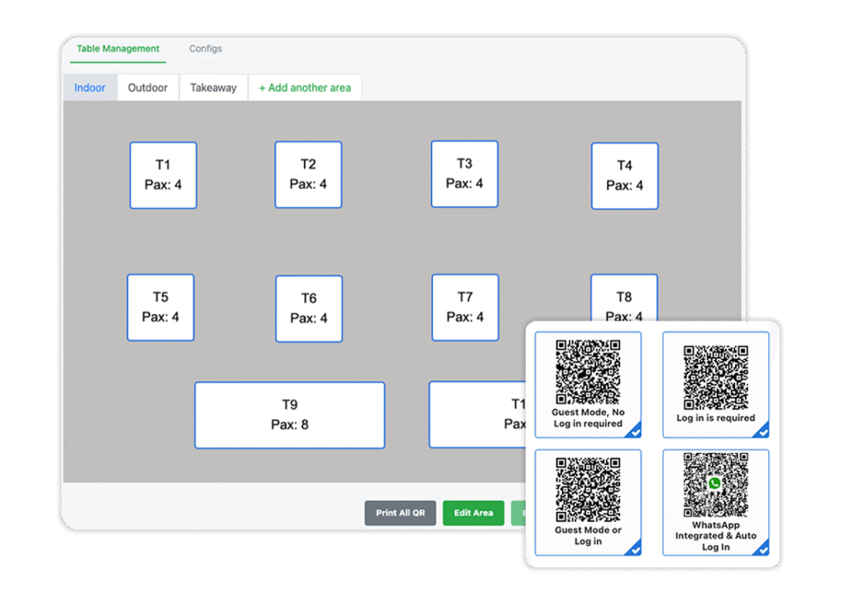Switch to the Outdoor area tab

[x=148, y=88]
